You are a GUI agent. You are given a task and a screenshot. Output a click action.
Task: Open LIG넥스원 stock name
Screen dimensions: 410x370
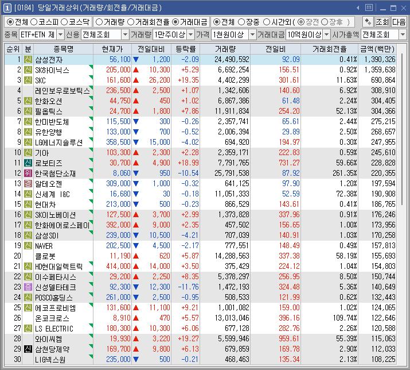[50, 359]
